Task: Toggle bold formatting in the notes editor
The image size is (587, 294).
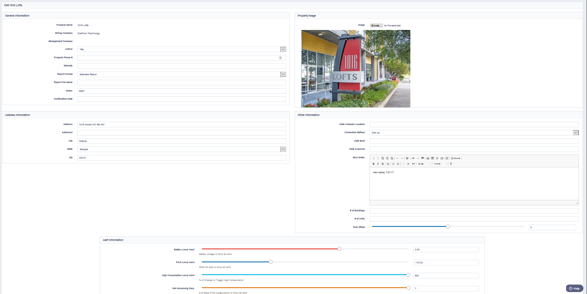Action: [373, 164]
